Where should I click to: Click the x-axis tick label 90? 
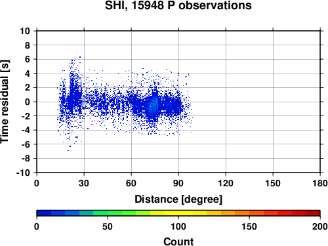click(x=178, y=183)
